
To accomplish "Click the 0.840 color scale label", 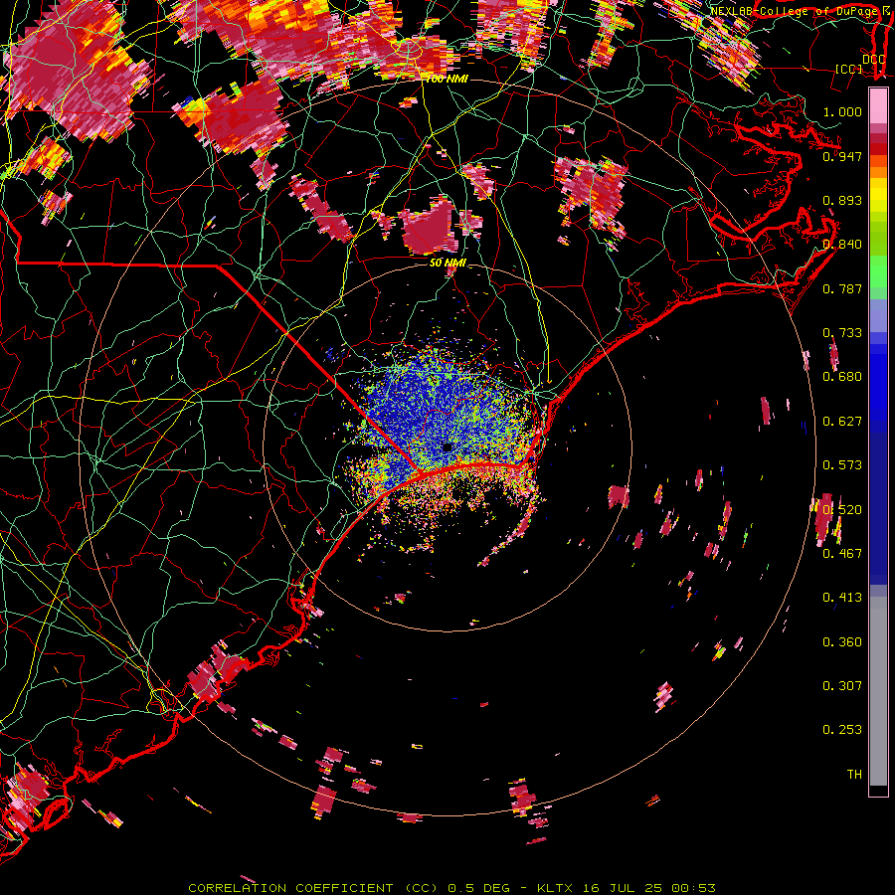I will 842,245.
